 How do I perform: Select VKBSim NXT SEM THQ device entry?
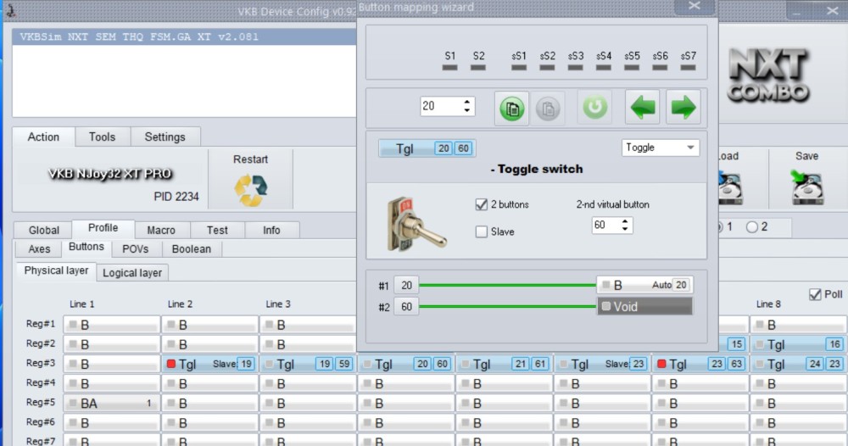point(184,36)
